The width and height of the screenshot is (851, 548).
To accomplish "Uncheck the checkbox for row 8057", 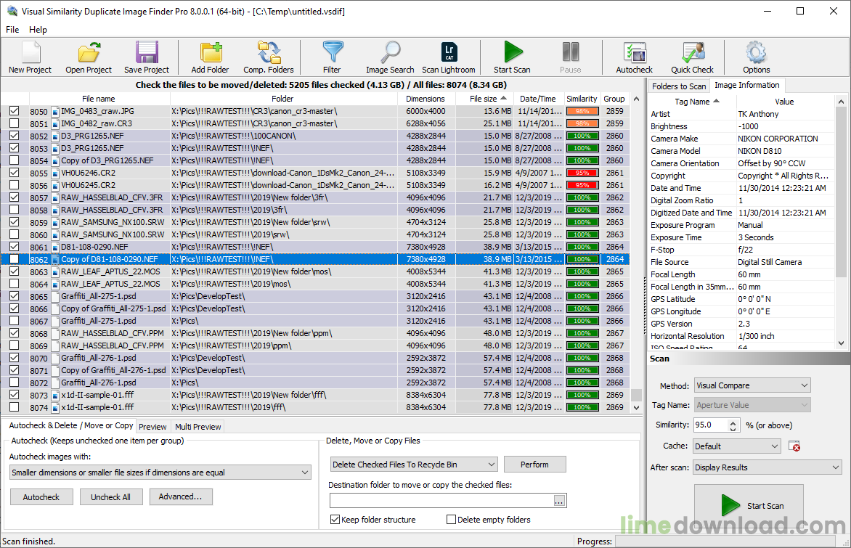I will (14, 197).
